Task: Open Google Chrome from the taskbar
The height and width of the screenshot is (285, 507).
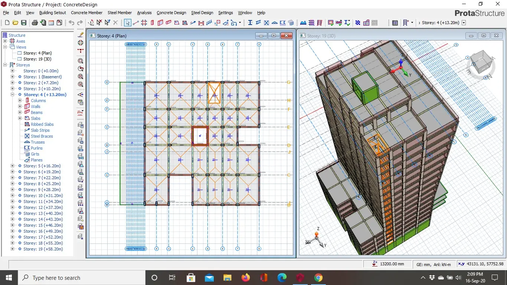Action: tap(318, 278)
